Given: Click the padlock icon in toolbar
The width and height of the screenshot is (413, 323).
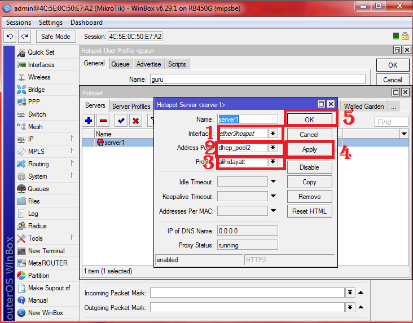Looking at the screenshot, I should point(405,36).
